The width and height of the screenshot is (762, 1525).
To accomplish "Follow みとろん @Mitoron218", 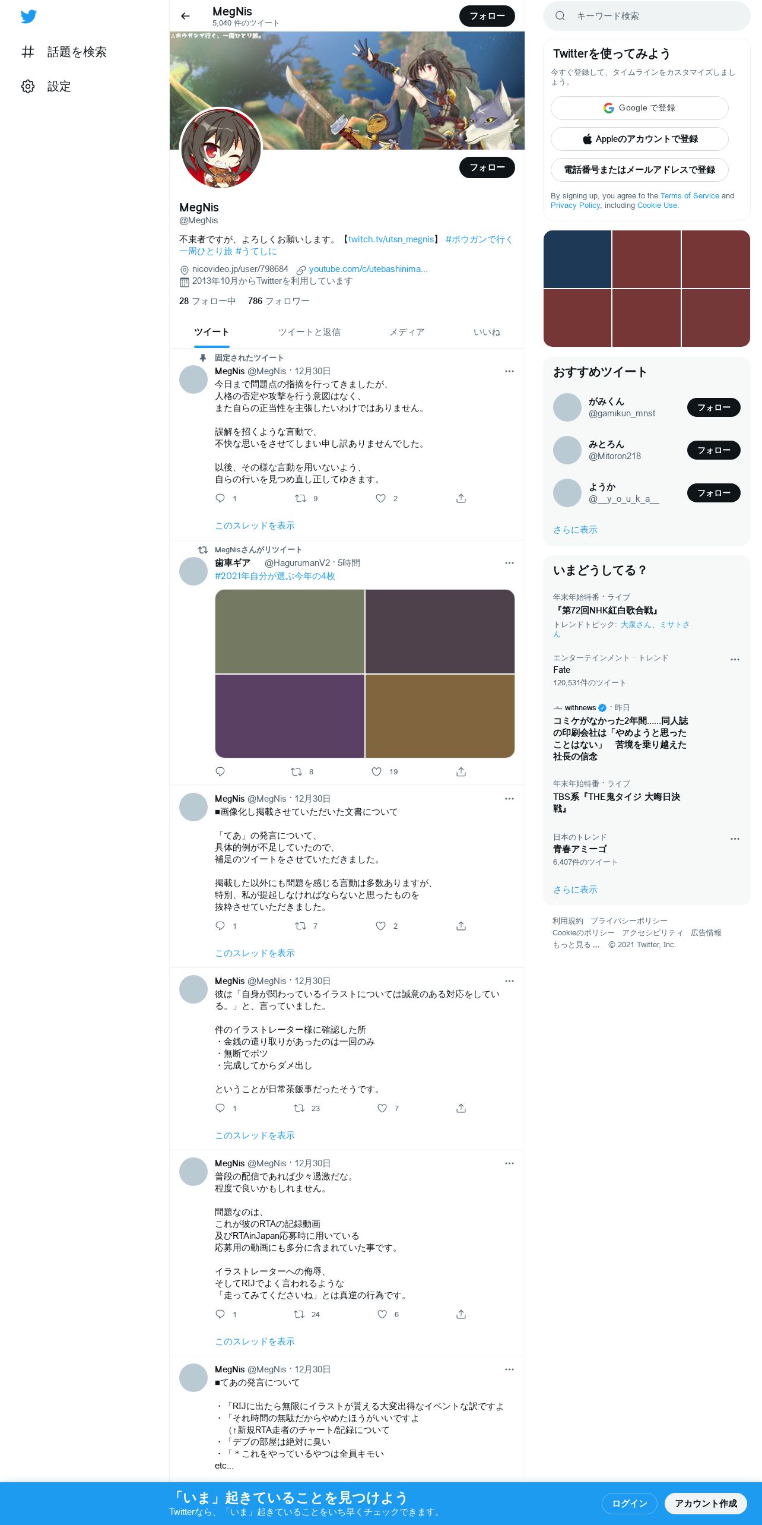I will click(x=714, y=450).
